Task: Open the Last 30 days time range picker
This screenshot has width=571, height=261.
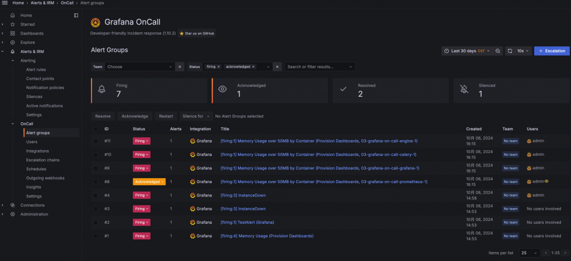Action: tap(467, 51)
